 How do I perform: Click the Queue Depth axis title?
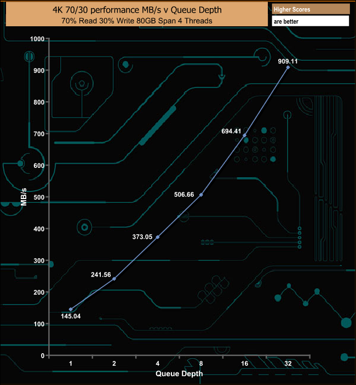[179, 374]
